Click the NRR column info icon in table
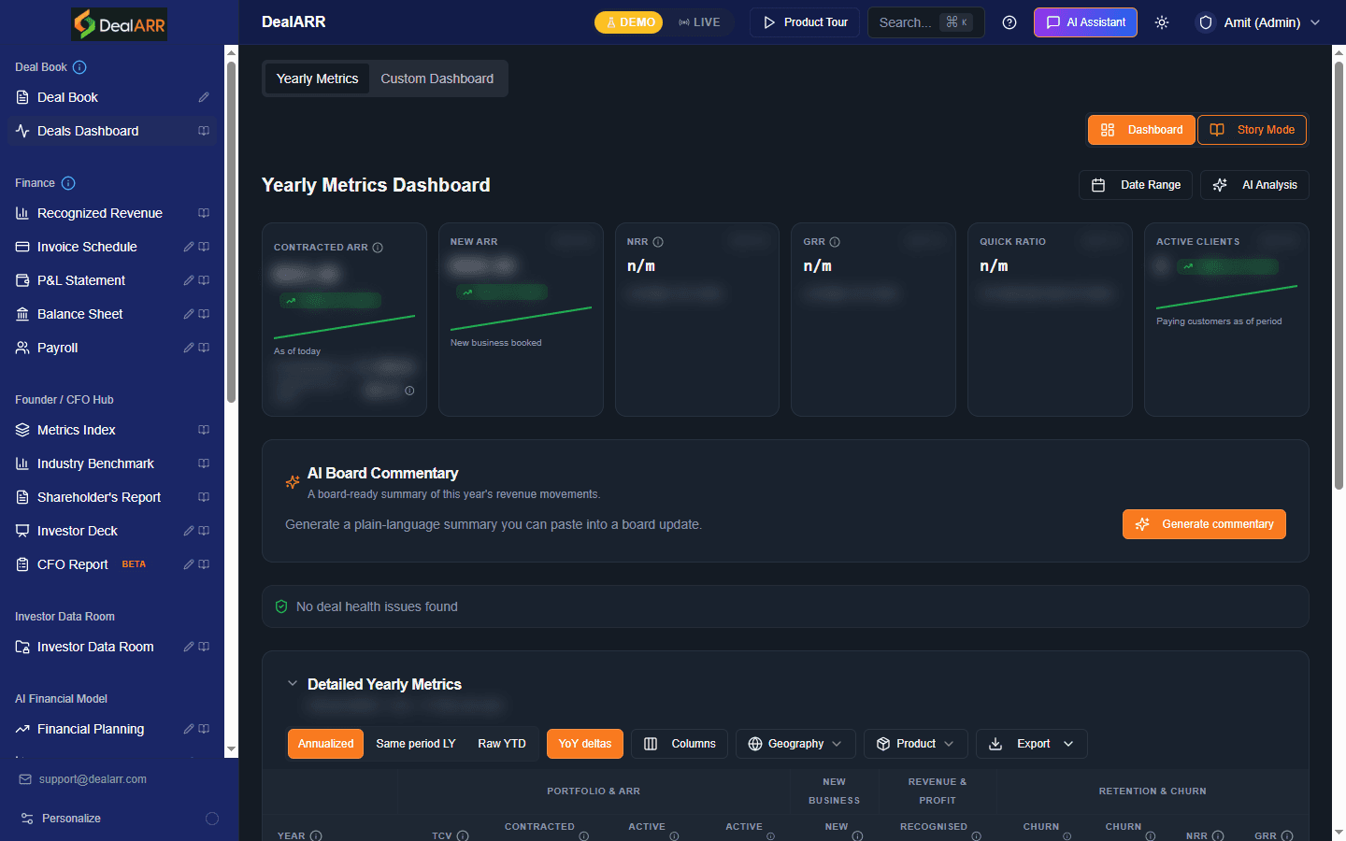The height and width of the screenshot is (841, 1346). [x=1218, y=836]
